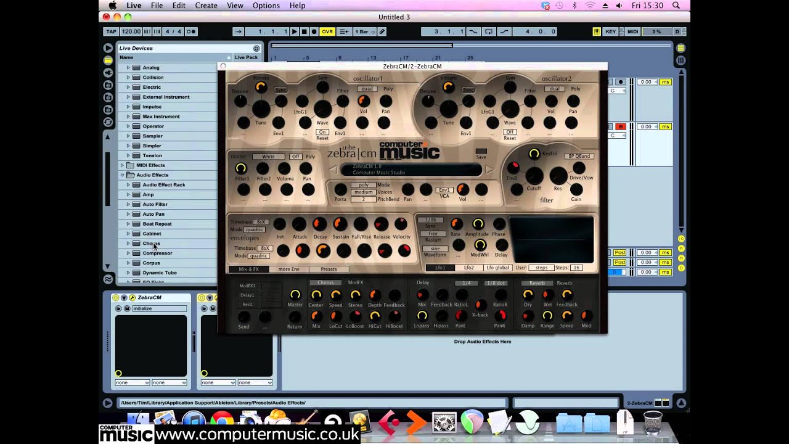Click Back to Arrangement button
Screen dimensions: 789x444
(x=345, y=31)
